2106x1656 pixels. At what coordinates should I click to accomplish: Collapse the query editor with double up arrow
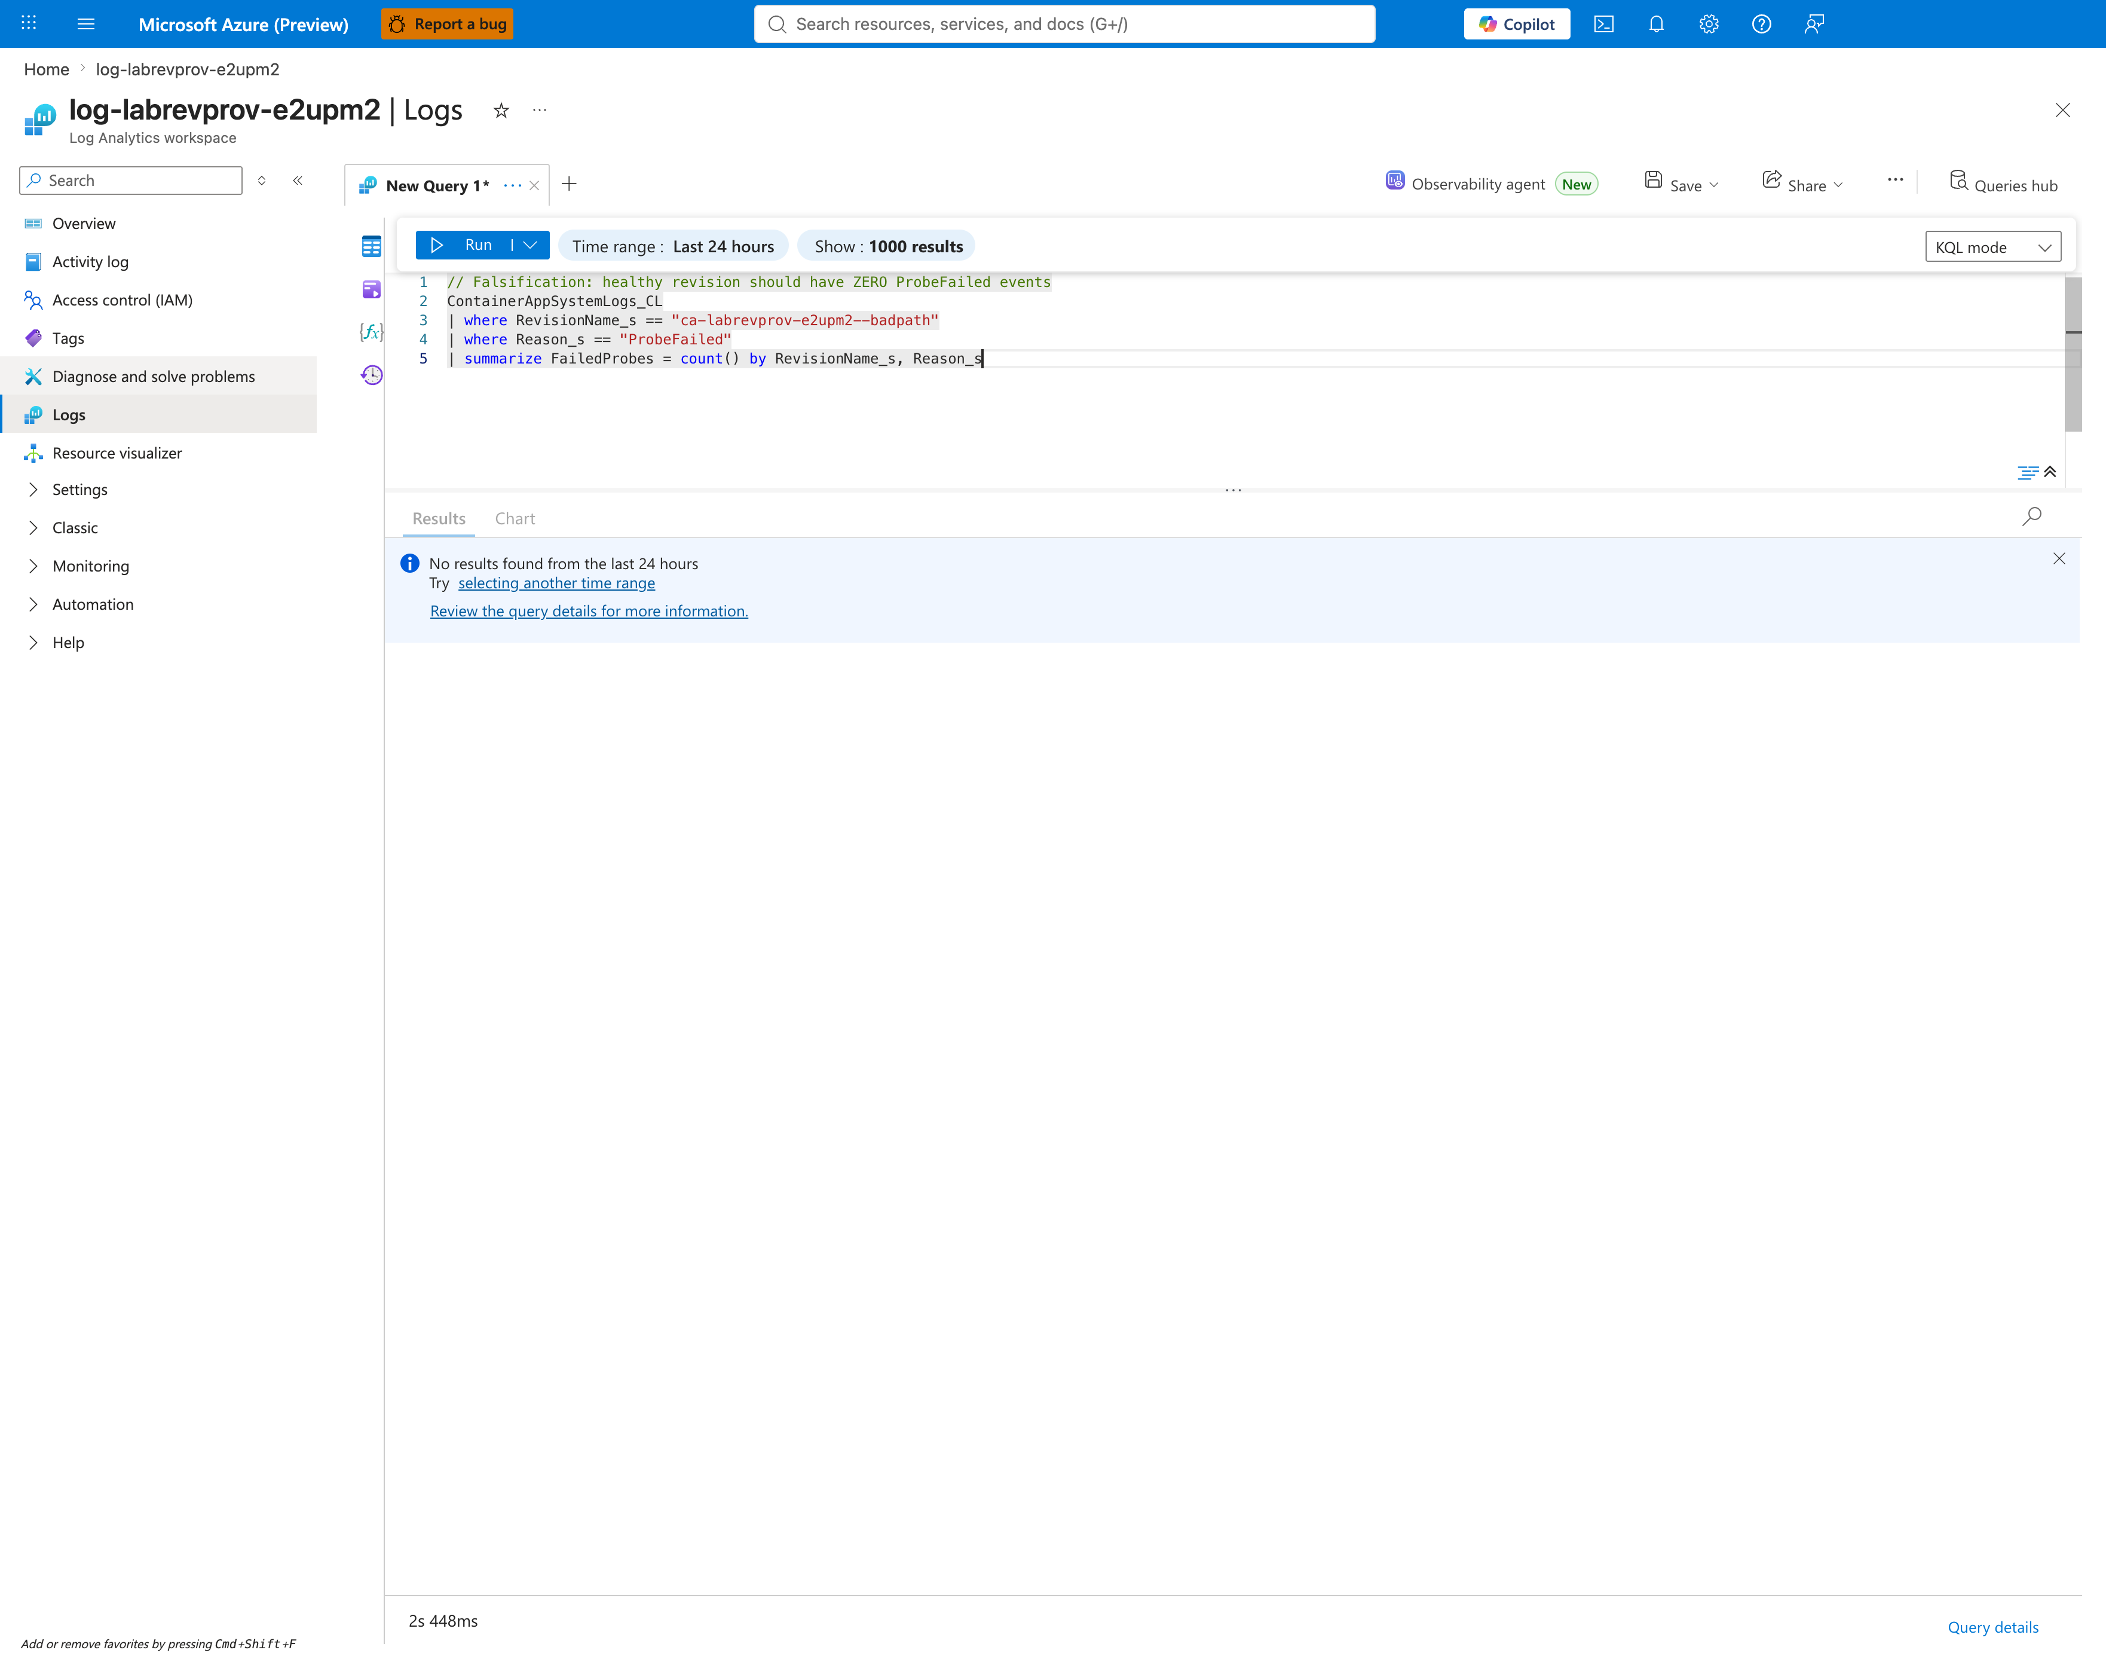pos(2050,472)
